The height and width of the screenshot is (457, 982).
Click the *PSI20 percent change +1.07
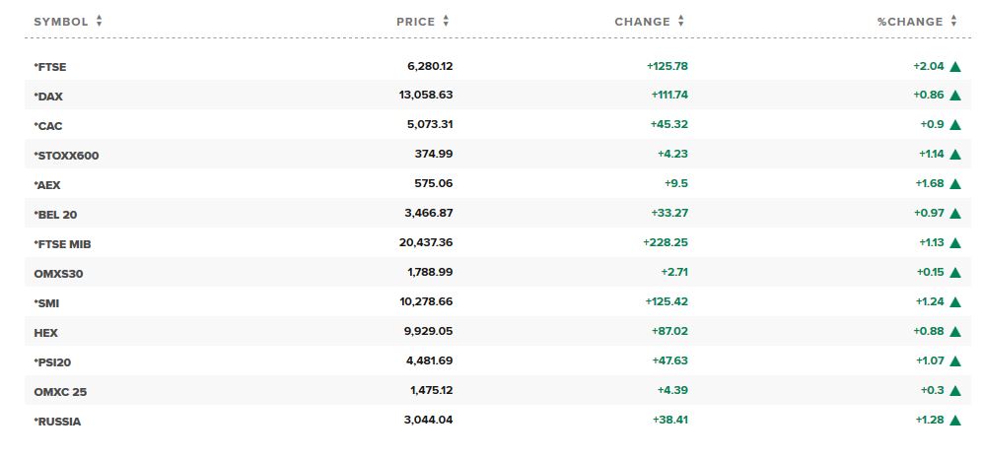click(x=932, y=360)
